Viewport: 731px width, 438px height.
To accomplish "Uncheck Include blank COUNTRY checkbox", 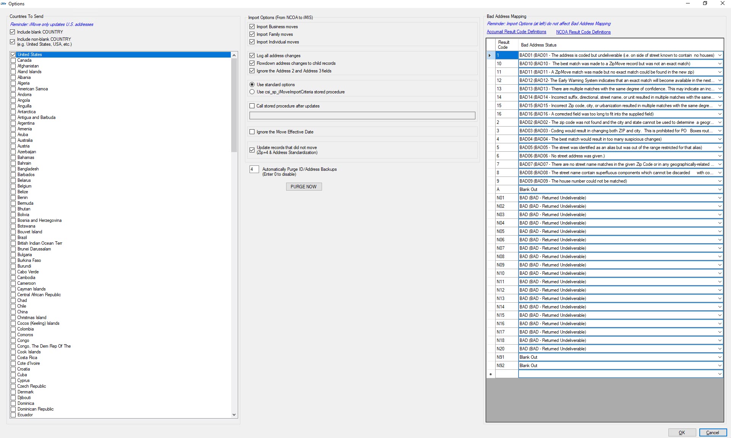I will (13, 32).
